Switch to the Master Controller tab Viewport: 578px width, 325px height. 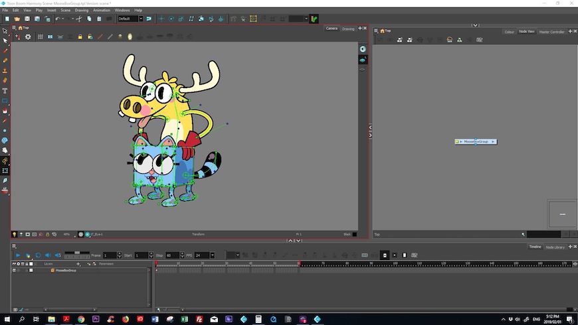(551, 32)
